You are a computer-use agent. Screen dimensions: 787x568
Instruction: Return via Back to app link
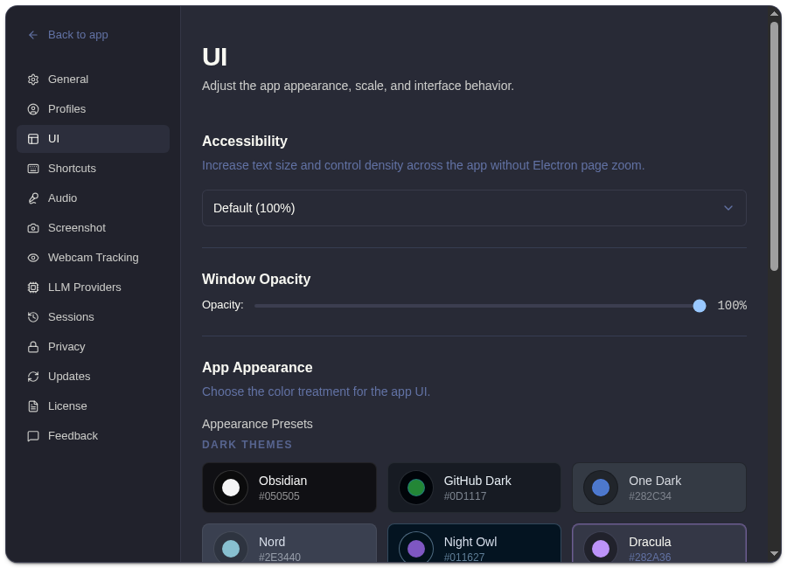[68, 35]
